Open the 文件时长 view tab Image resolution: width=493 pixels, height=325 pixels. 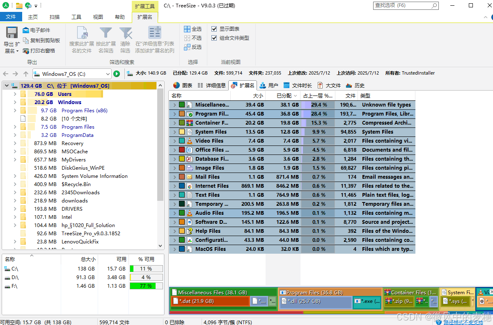click(x=298, y=85)
